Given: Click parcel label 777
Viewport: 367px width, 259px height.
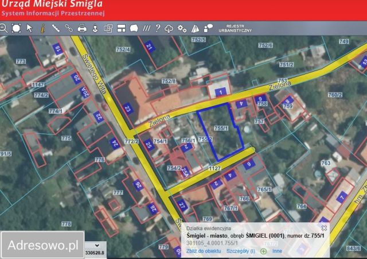Looking at the screenshot, I should 118,192.
